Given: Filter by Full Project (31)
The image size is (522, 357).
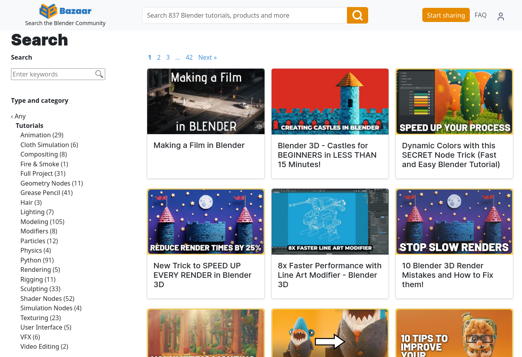Looking at the screenshot, I should click(43, 173).
